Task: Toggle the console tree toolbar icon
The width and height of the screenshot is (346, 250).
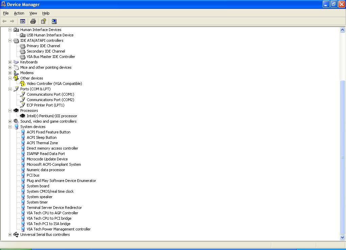Action: [23, 21]
